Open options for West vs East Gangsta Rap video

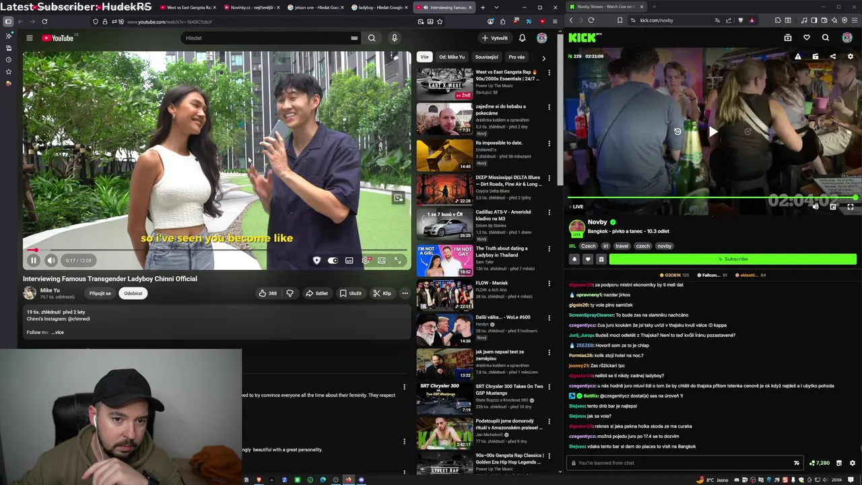tap(549, 72)
